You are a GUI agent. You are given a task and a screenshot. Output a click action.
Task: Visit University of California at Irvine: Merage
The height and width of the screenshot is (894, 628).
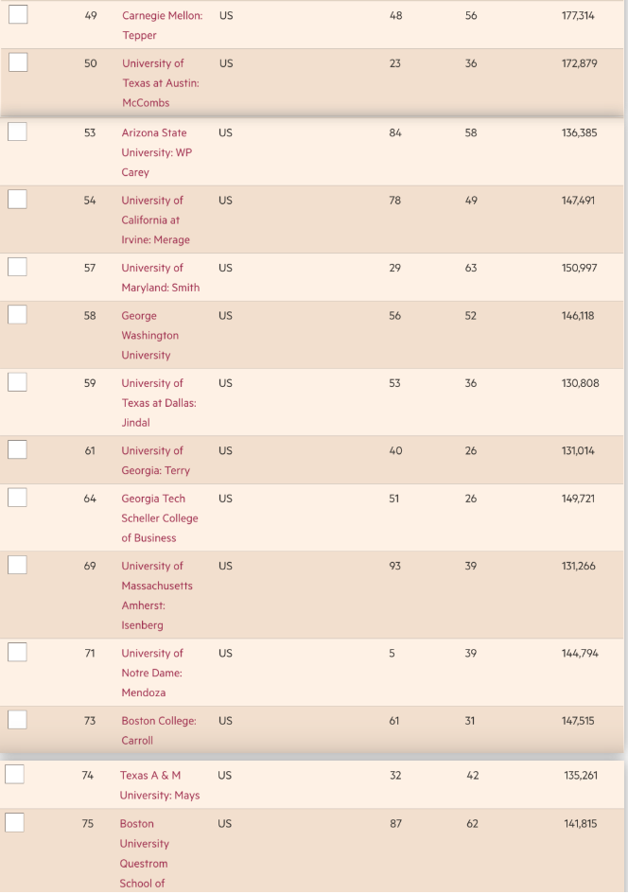155,220
